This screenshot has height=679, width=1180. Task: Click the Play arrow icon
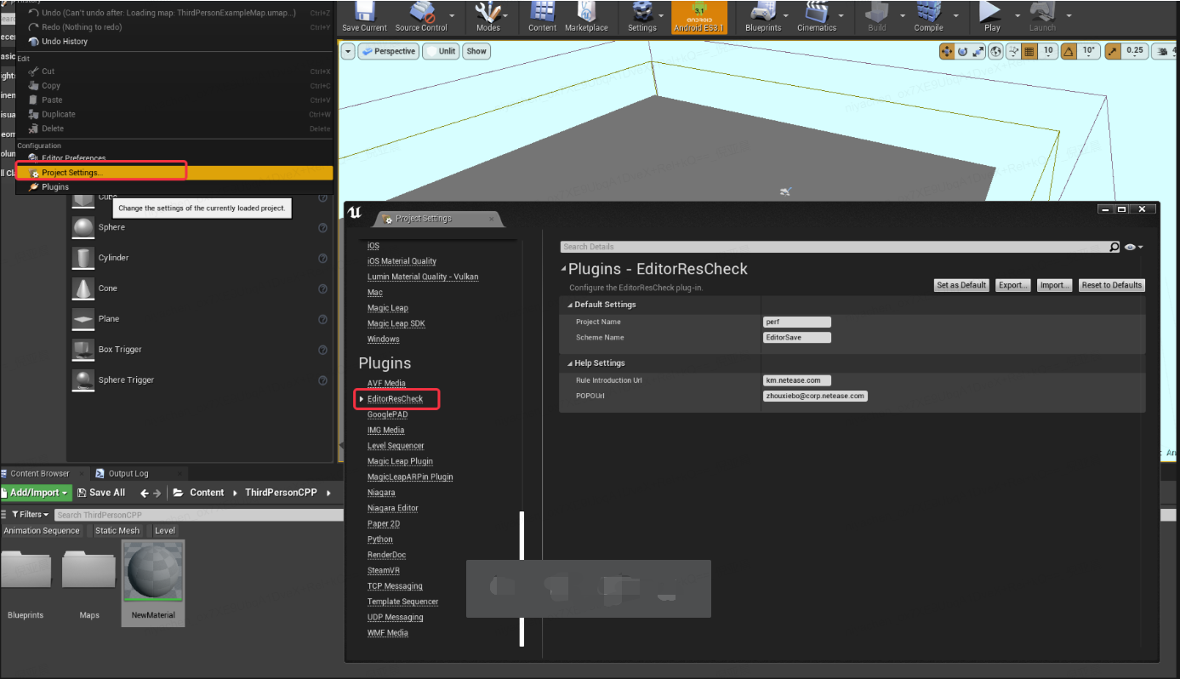[991, 11]
